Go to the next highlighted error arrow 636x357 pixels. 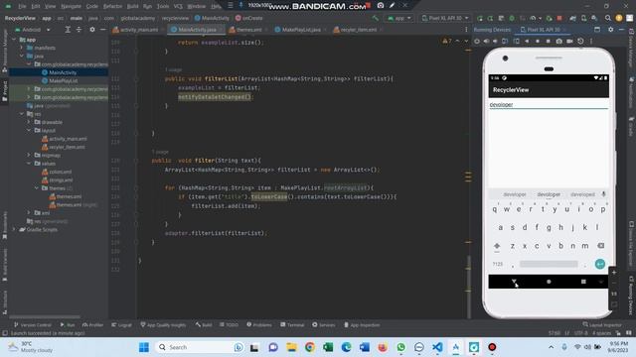click(x=466, y=41)
